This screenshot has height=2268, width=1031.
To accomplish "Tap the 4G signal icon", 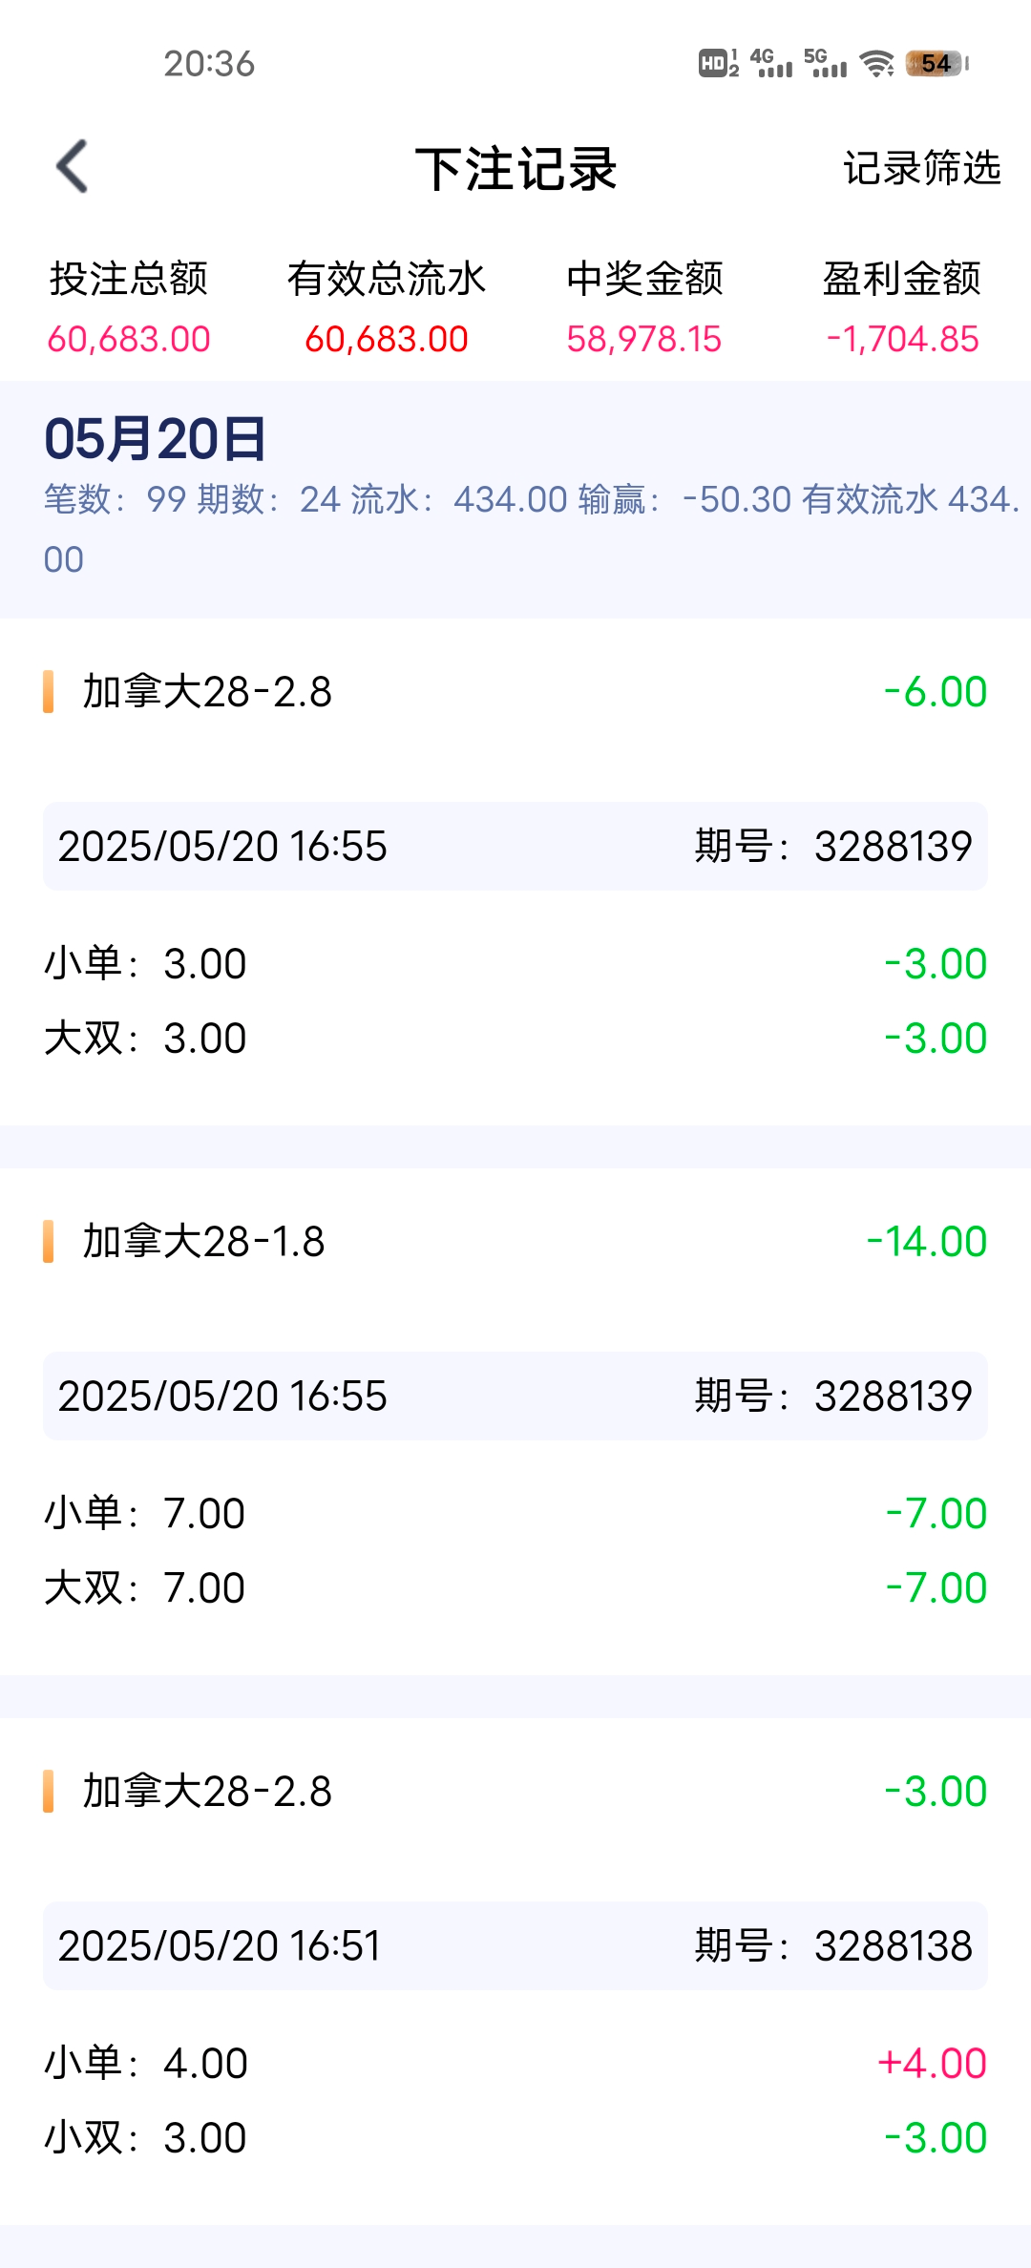I will 771,63.
